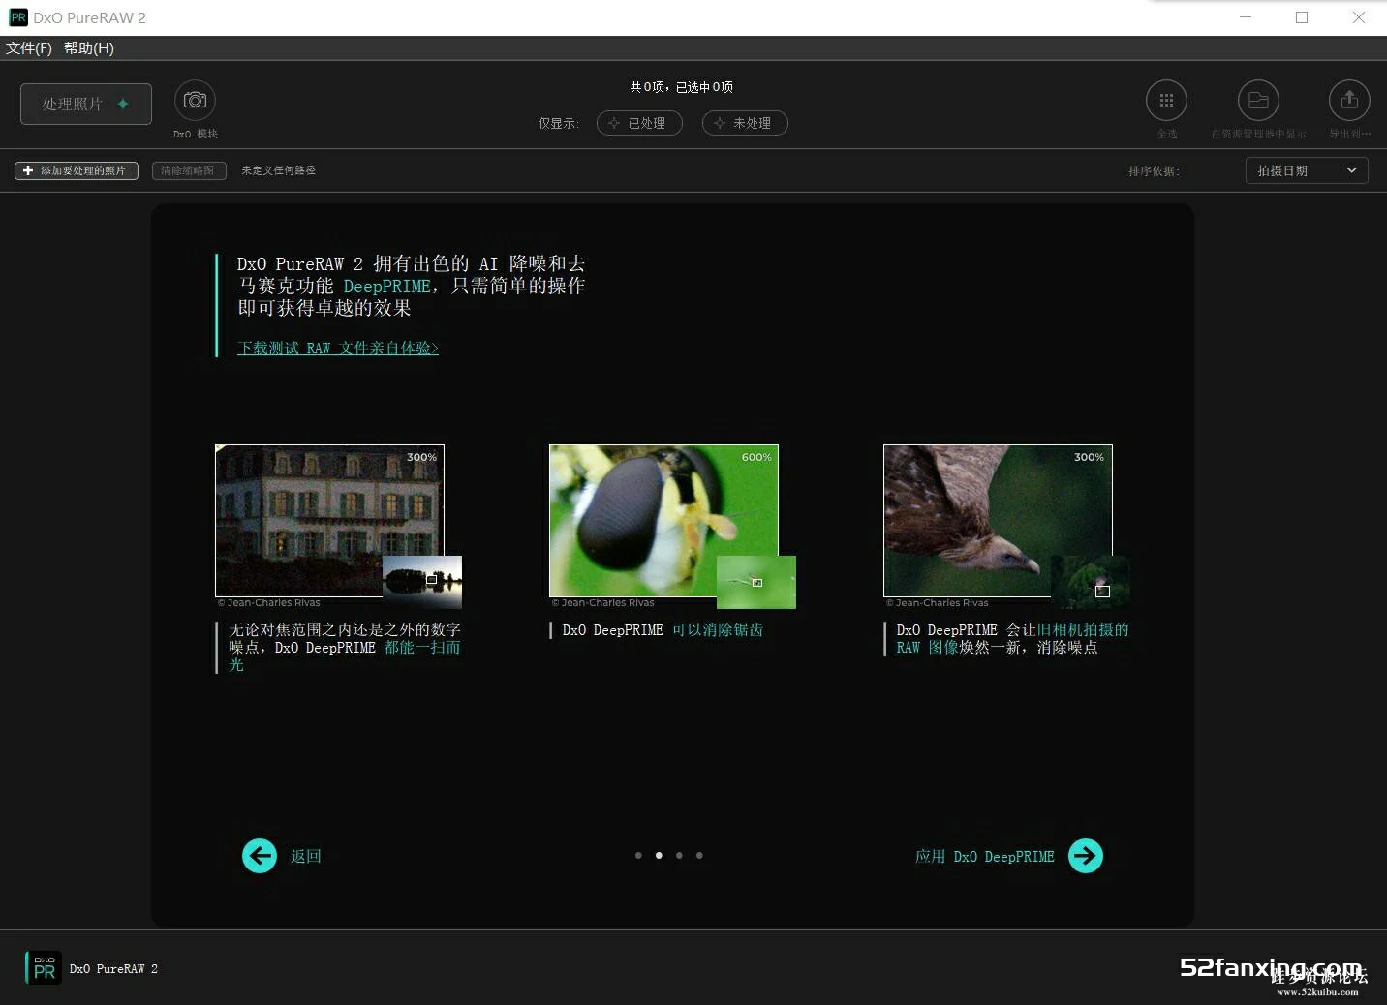Click the green insect overview inset thumbnail
The height and width of the screenshot is (1005, 1387).
pyautogui.click(x=756, y=582)
